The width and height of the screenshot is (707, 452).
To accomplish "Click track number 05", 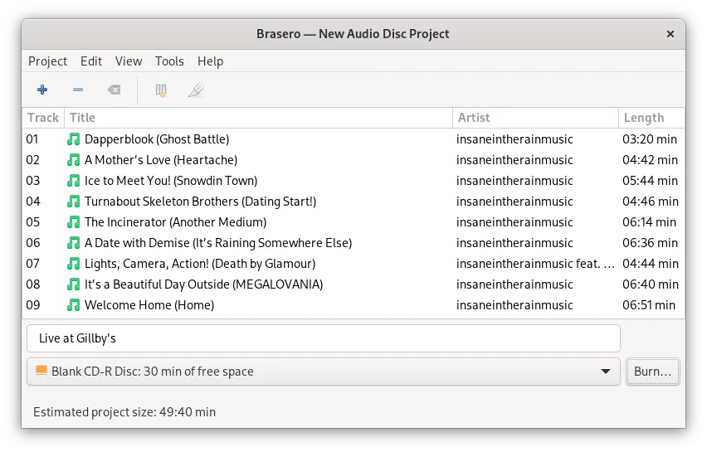I will coord(32,222).
